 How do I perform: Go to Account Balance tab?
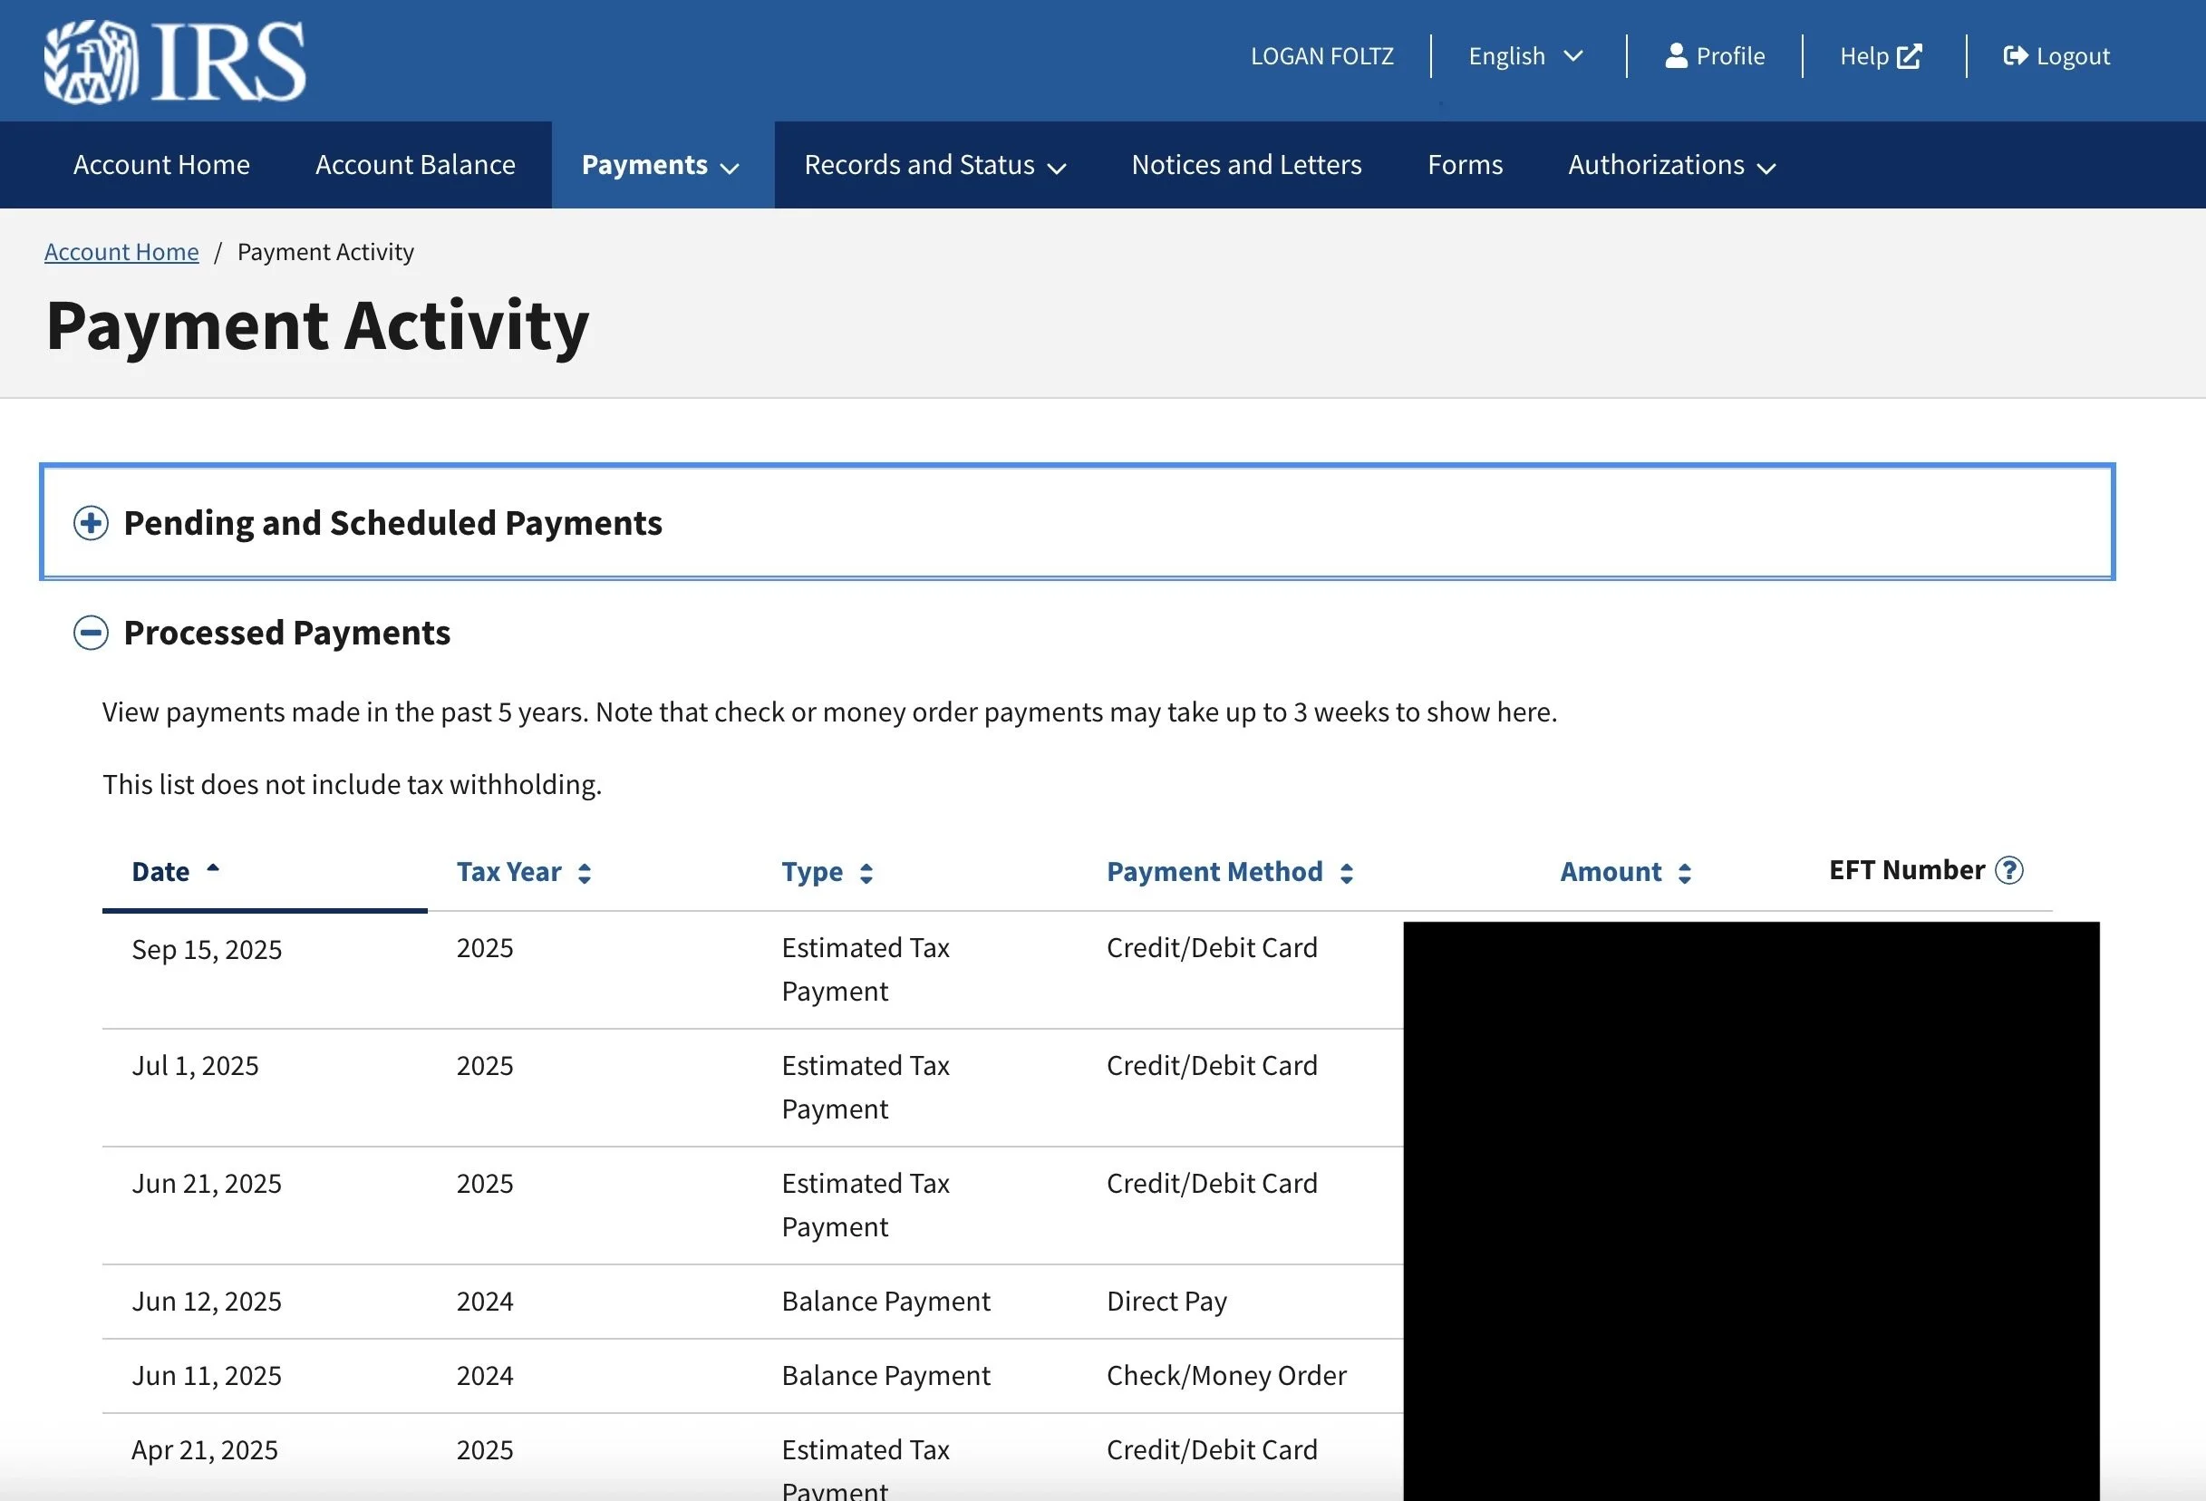pyautogui.click(x=415, y=165)
